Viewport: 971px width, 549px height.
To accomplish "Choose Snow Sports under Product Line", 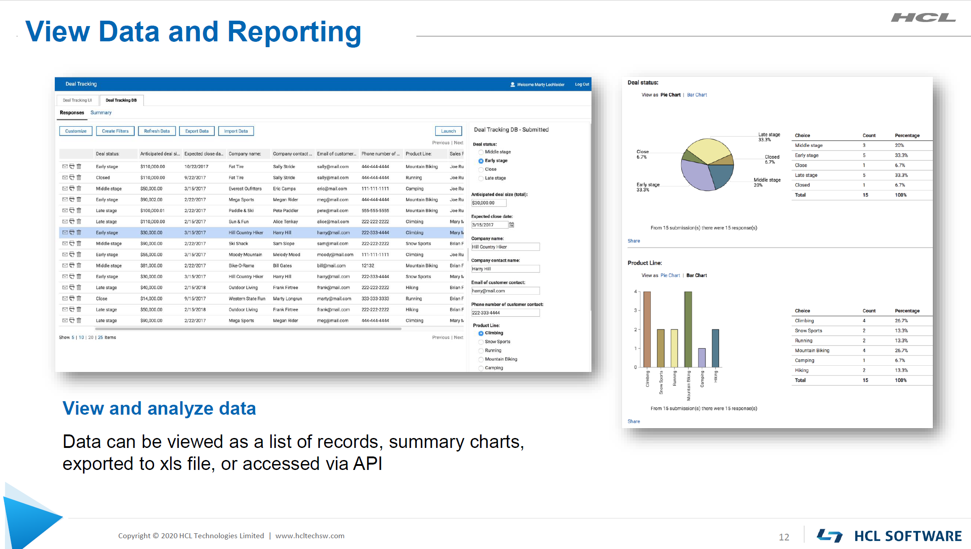I will tap(481, 342).
